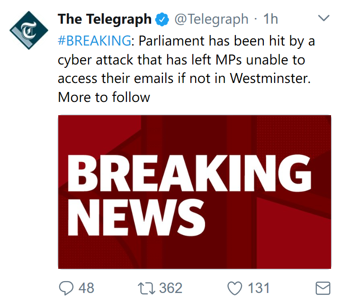Image resolution: width=341 pixels, height=302 pixels.
Task: Open the #BREAKING hashtag
Action: click(94, 40)
